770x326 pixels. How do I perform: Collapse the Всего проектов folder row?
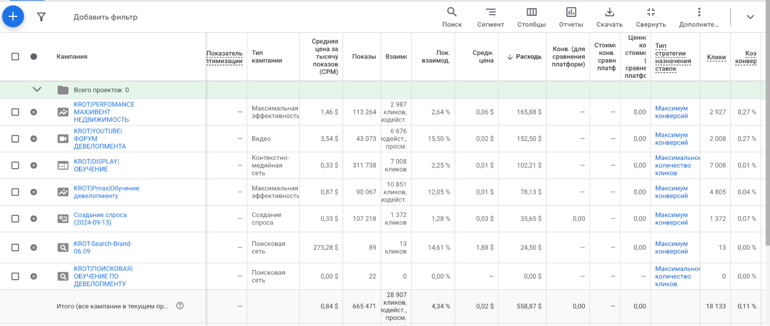coord(37,89)
